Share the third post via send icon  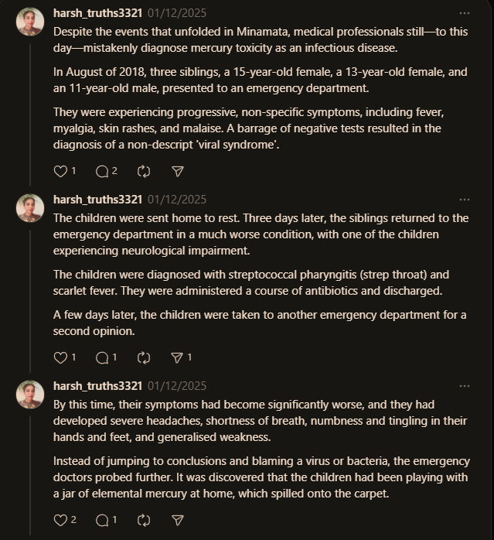[177, 520]
